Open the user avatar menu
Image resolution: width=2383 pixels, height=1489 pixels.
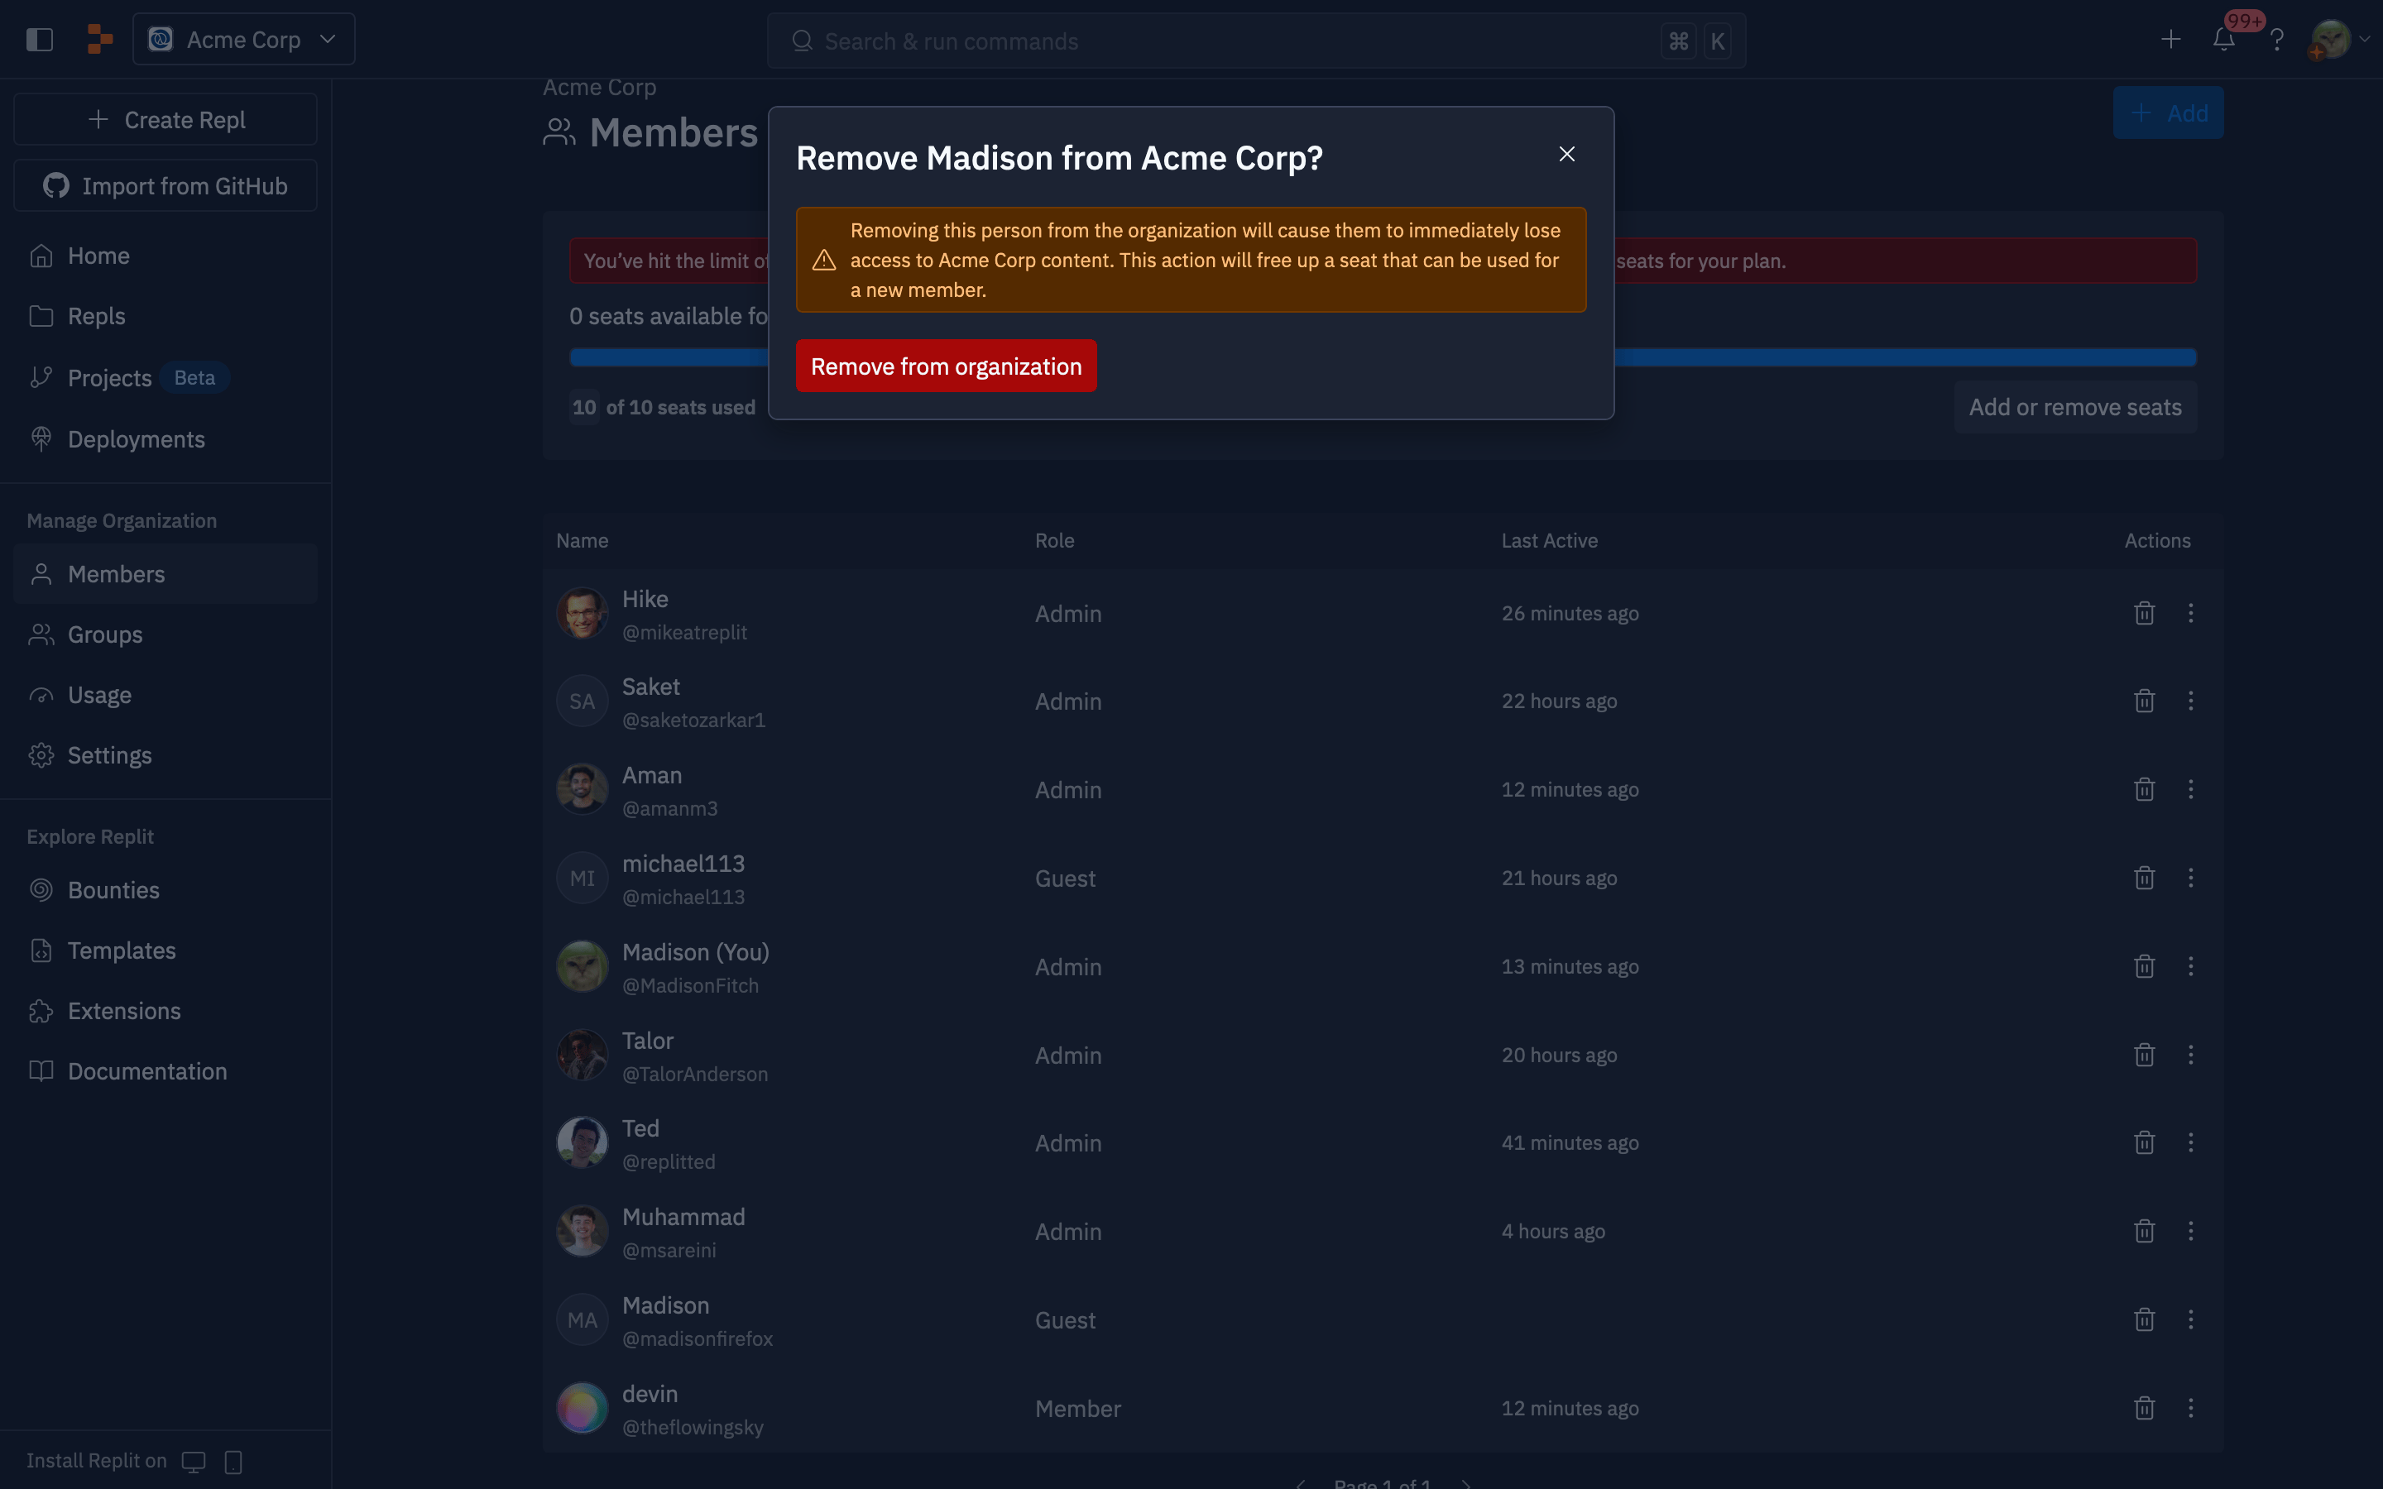[2338, 40]
